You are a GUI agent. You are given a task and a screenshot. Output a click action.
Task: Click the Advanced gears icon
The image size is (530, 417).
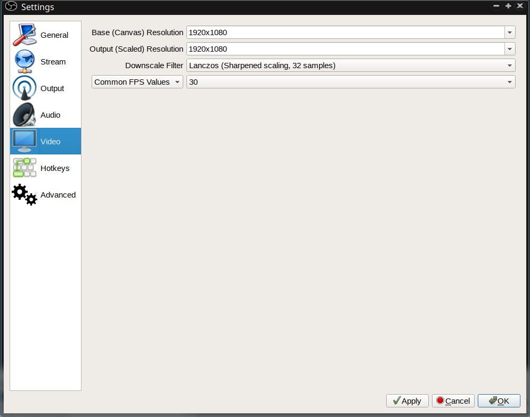point(25,195)
